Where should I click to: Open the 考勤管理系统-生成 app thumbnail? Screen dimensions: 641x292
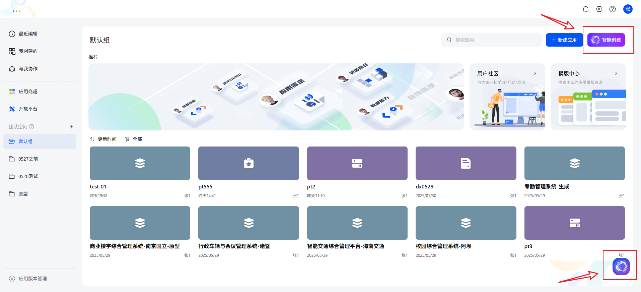[575, 163]
